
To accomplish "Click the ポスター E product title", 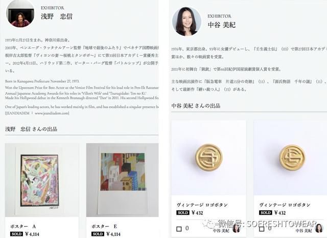I will coord(104,226).
